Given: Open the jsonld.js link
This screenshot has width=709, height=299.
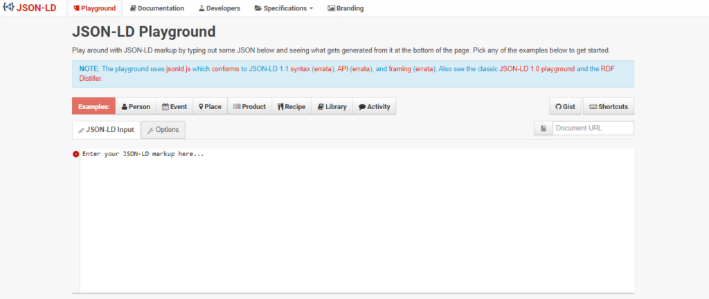Looking at the screenshot, I should pos(178,69).
